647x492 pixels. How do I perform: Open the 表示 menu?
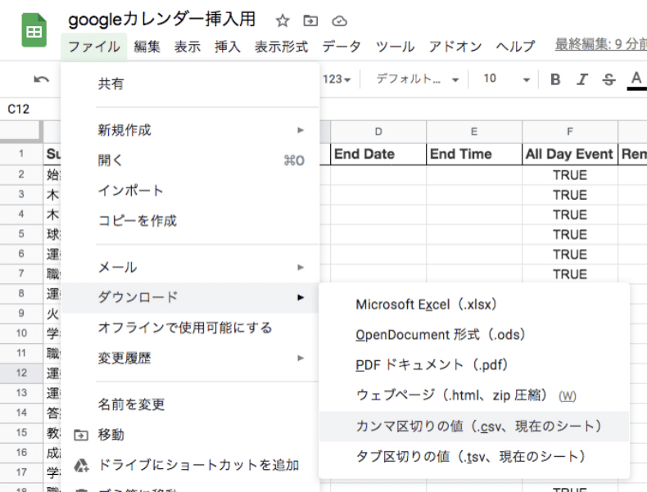pos(188,47)
